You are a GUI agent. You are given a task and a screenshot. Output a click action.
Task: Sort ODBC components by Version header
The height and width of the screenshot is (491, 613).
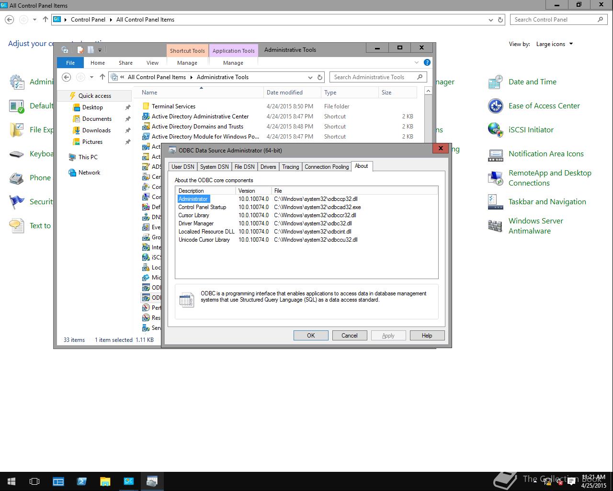[254, 191]
